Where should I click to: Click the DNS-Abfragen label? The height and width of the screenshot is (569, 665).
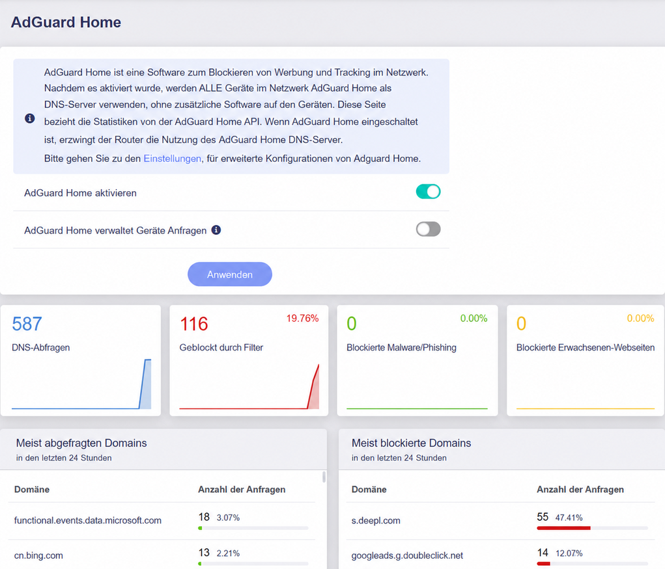tap(41, 348)
